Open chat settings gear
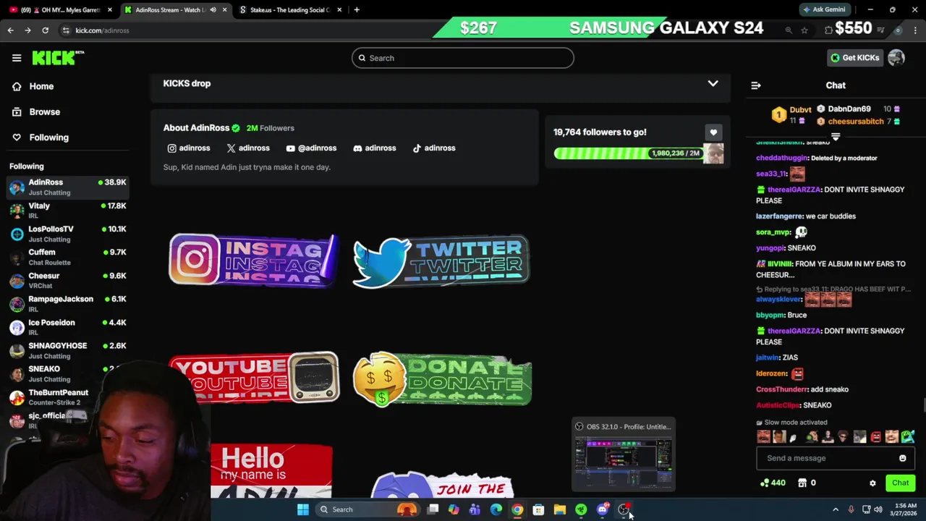The height and width of the screenshot is (521, 926). click(872, 483)
